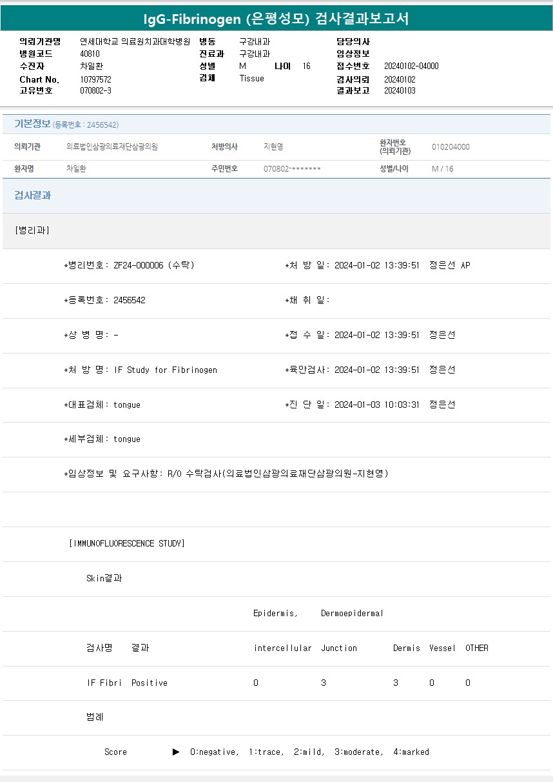Click the masked resident number 070802-*******
553x782 pixels.
point(292,168)
